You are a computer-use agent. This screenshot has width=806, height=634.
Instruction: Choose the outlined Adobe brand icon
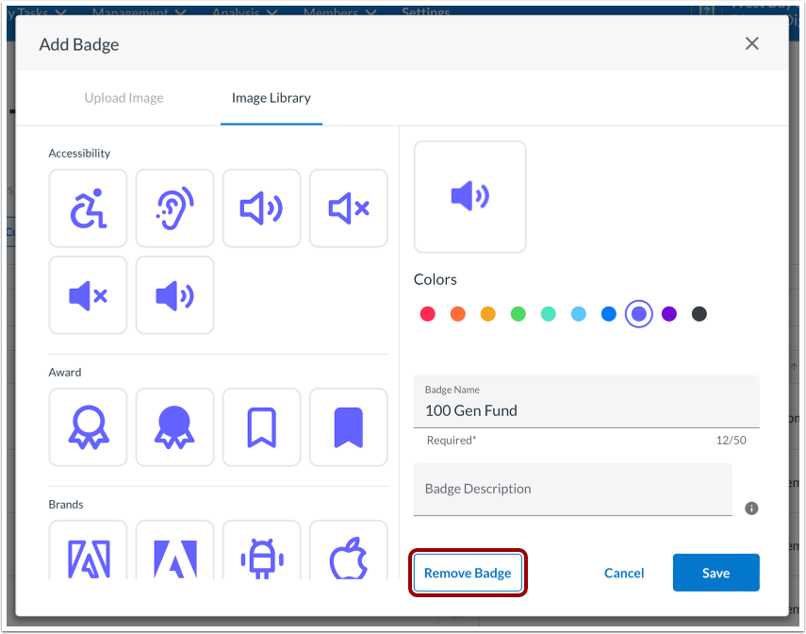[88, 550]
